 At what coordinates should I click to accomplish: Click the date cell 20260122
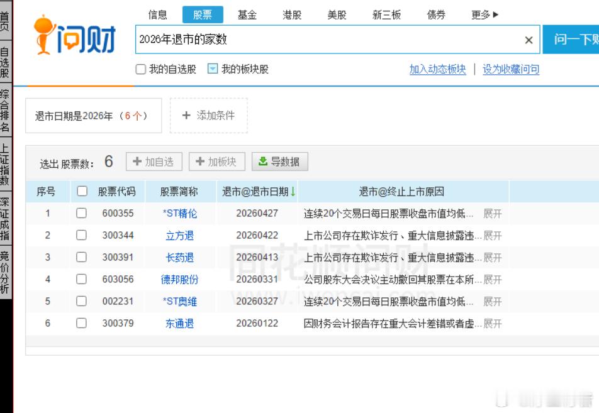257,323
